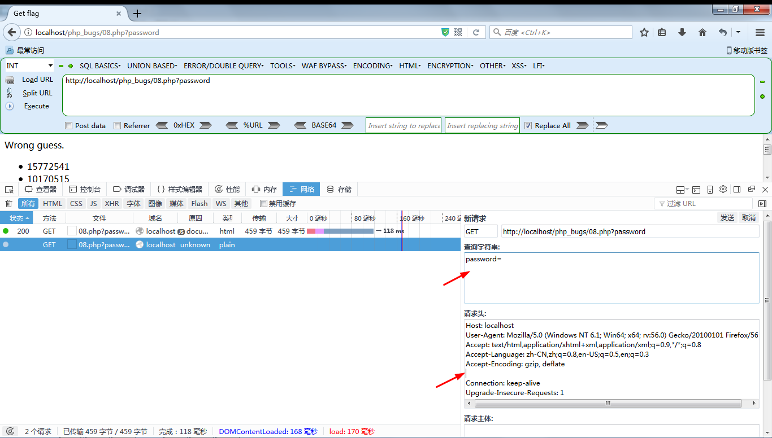
Task: Filter requests by HTML type
Action: [53, 203]
